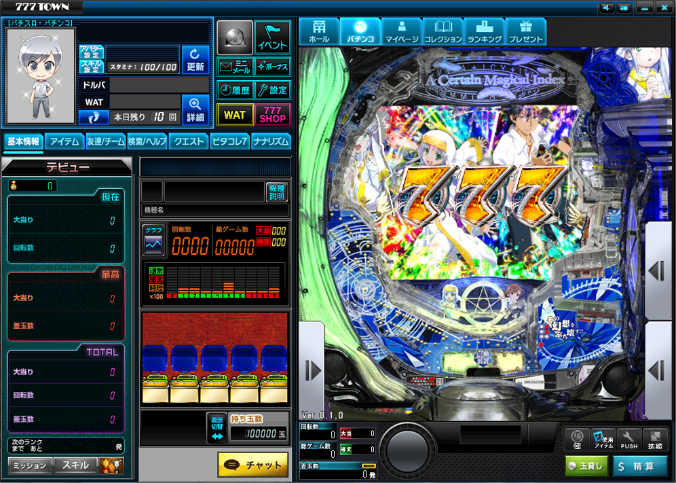Open イベント flag icon

click(272, 37)
